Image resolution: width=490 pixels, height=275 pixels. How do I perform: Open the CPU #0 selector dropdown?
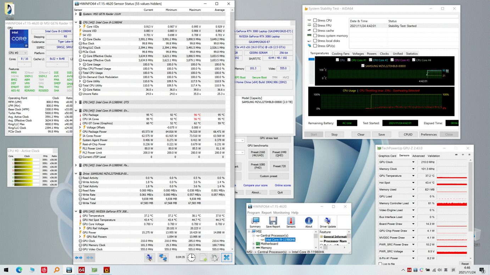point(18,53)
